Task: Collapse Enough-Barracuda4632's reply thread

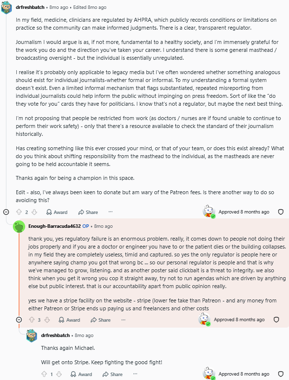Action: click(19, 320)
